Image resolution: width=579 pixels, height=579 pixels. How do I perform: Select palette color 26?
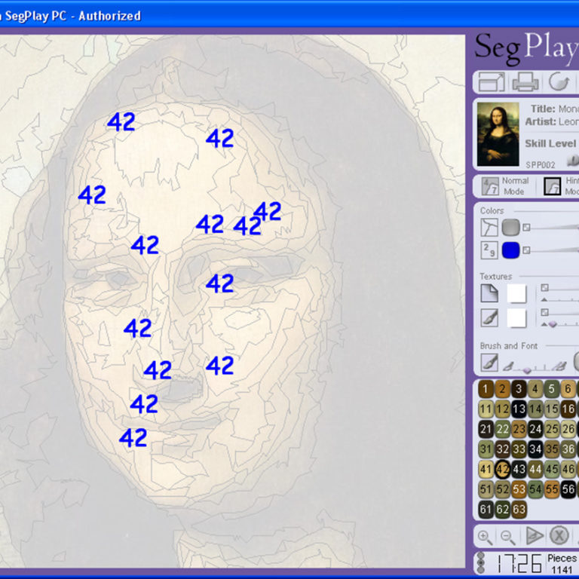(568, 429)
